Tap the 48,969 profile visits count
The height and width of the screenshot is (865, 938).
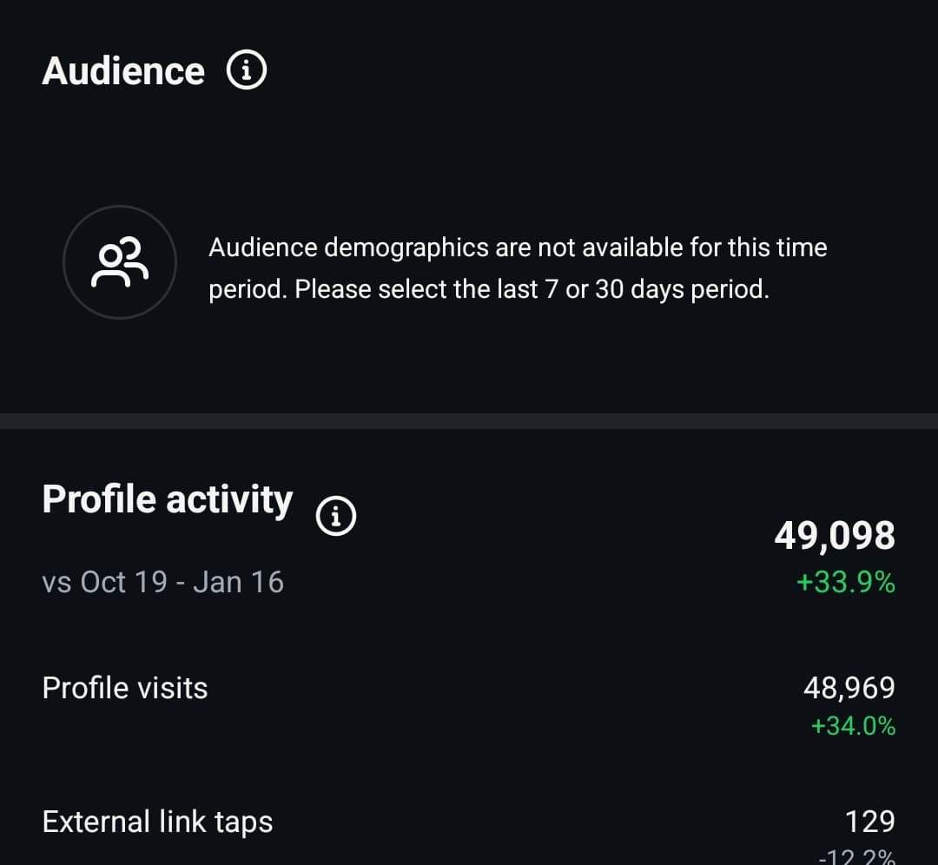(849, 688)
